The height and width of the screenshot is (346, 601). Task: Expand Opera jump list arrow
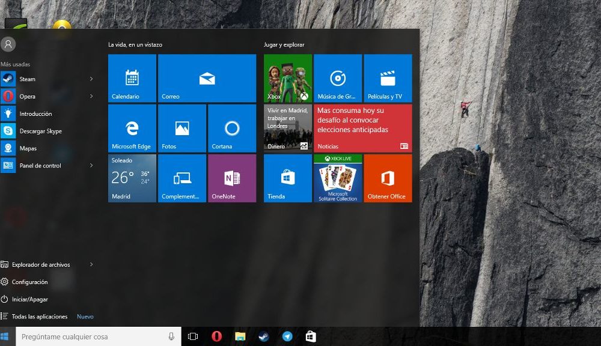point(91,96)
